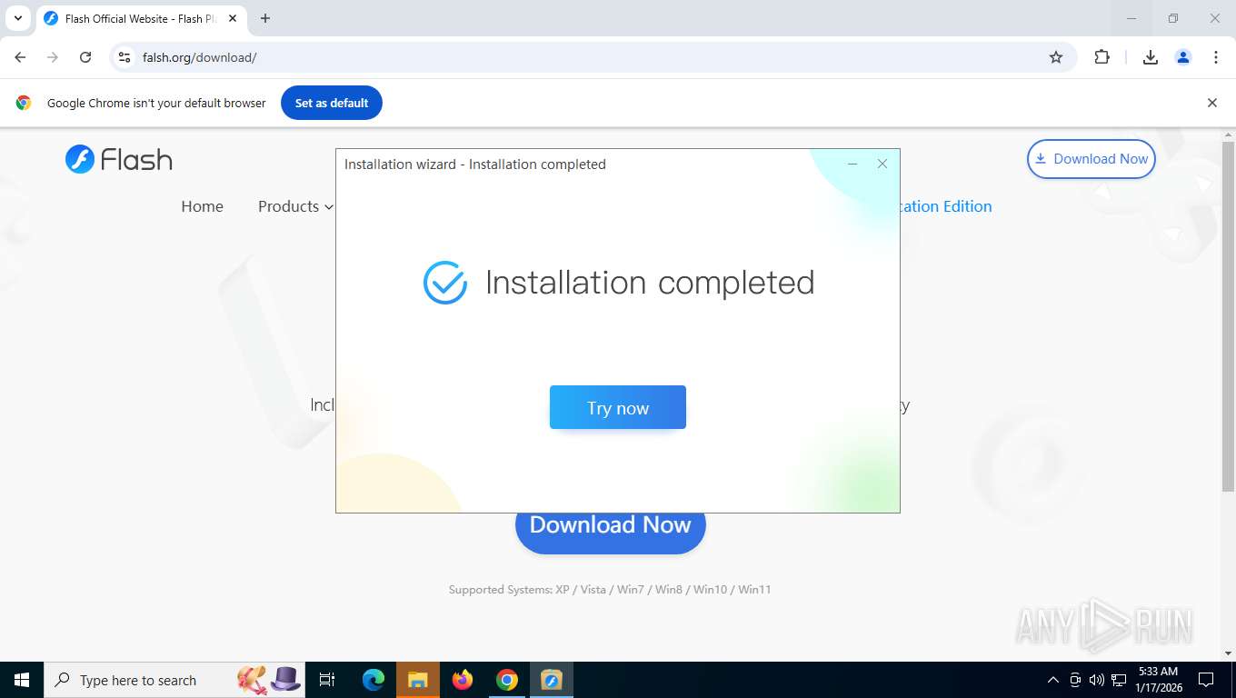This screenshot has height=698, width=1236.
Task: Close the Installation wizard dialog
Action: (882, 164)
